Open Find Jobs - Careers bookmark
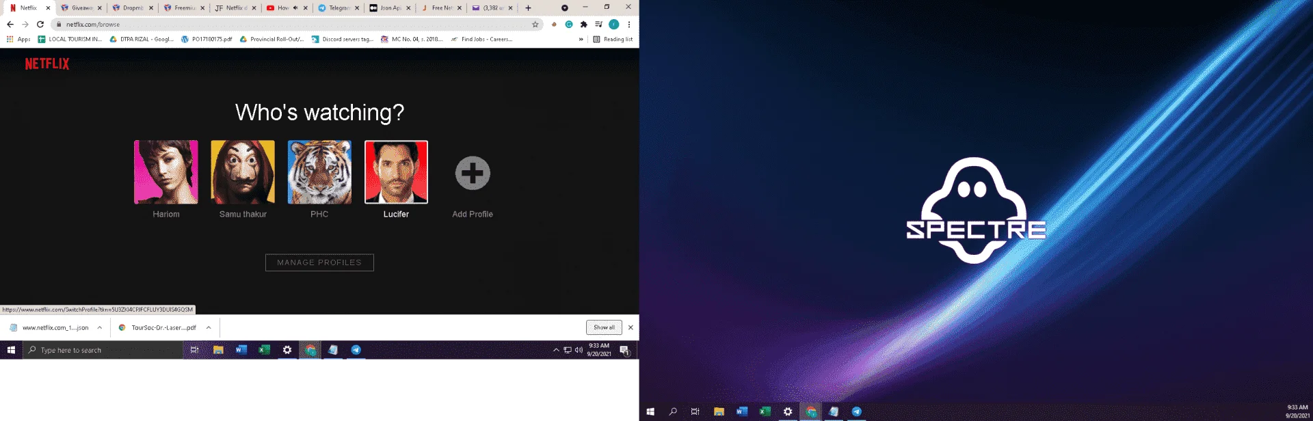 pyautogui.click(x=481, y=39)
